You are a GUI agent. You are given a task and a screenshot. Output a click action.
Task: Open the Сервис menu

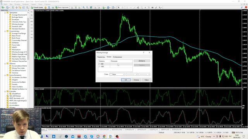pos(33,4)
